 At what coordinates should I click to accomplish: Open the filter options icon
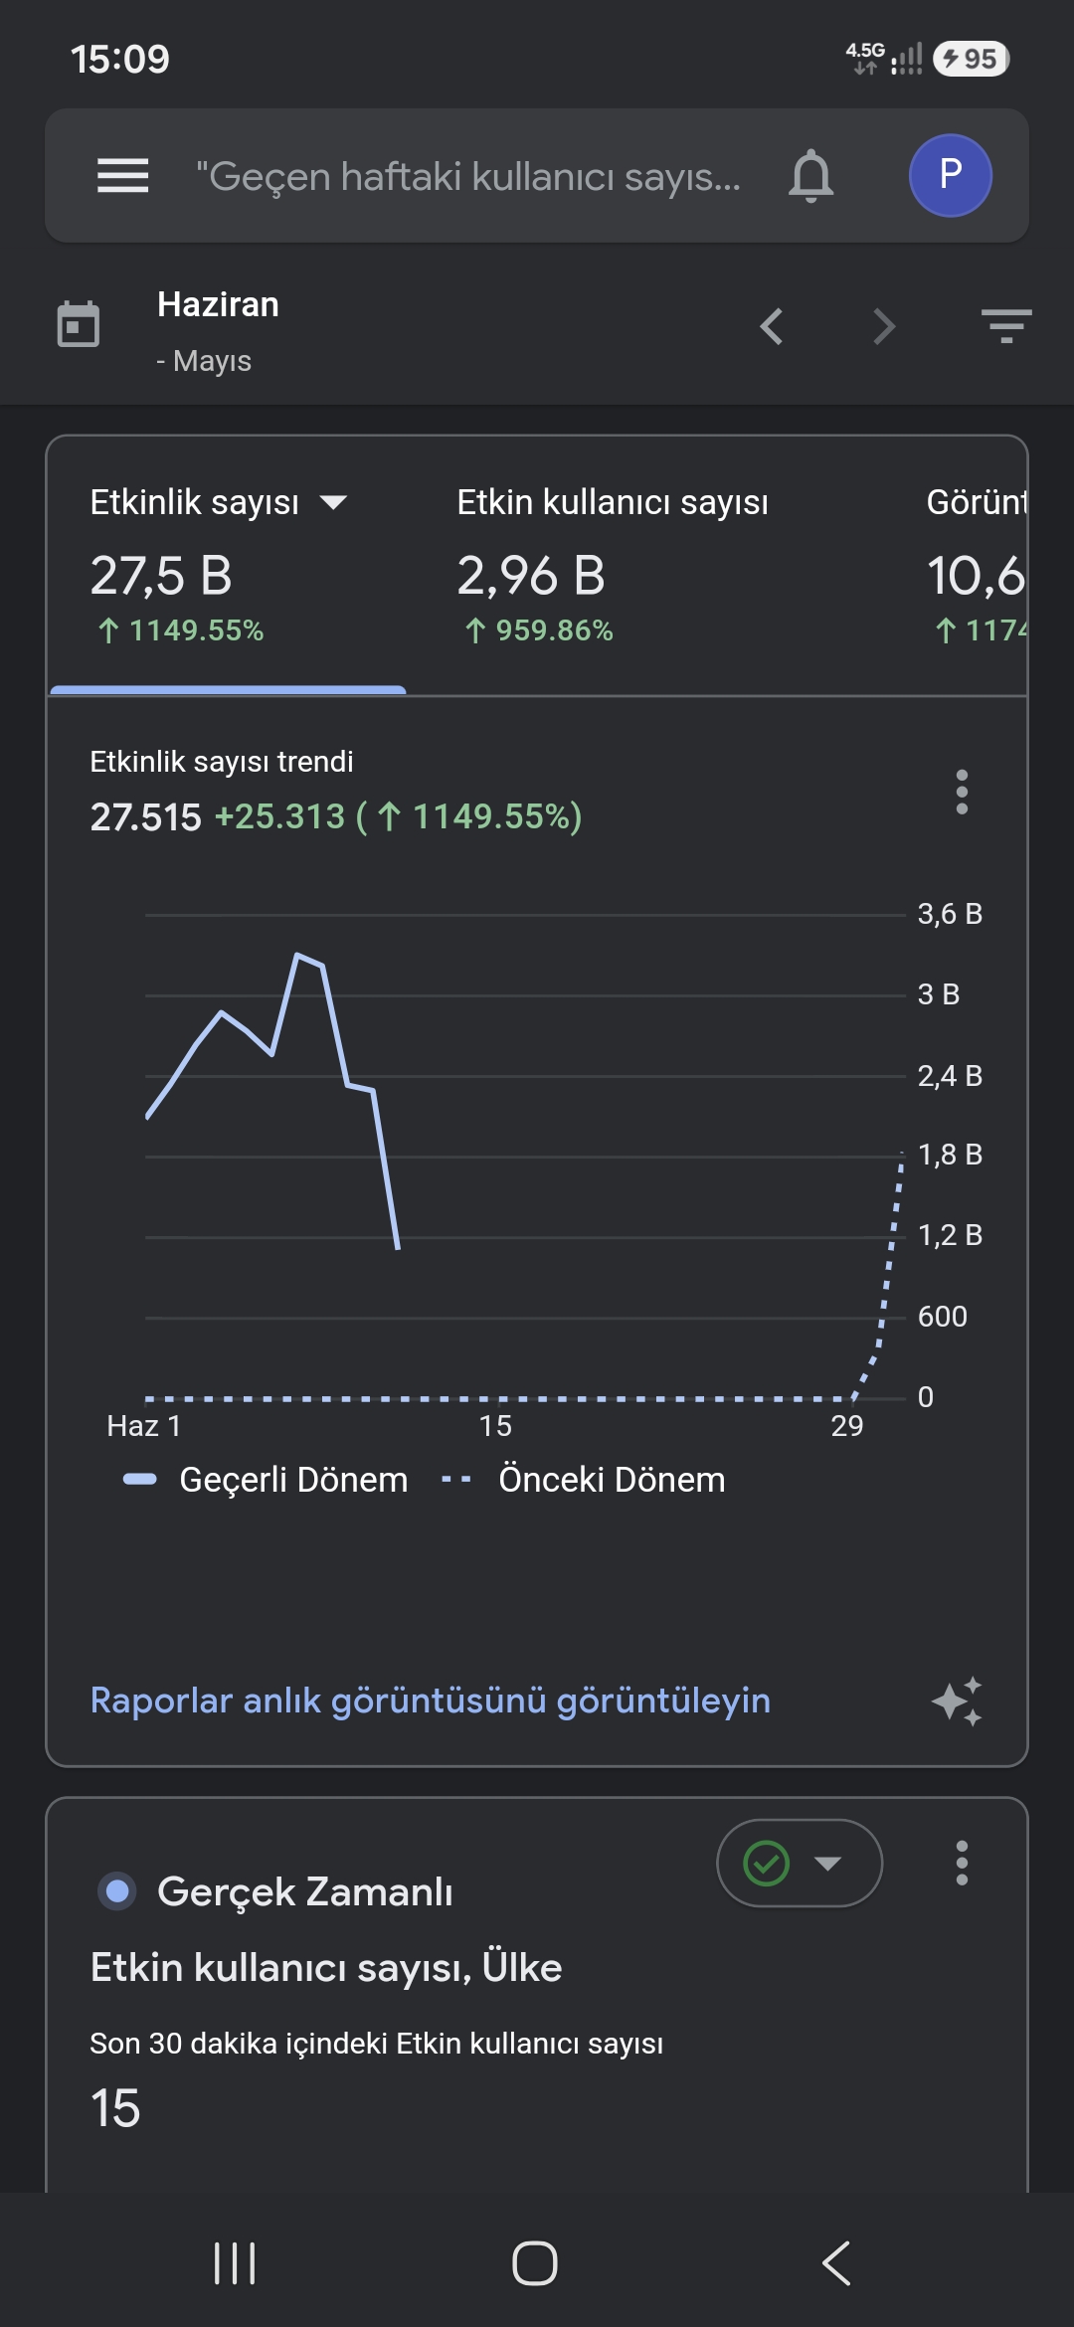pyautogui.click(x=1006, y=326)
